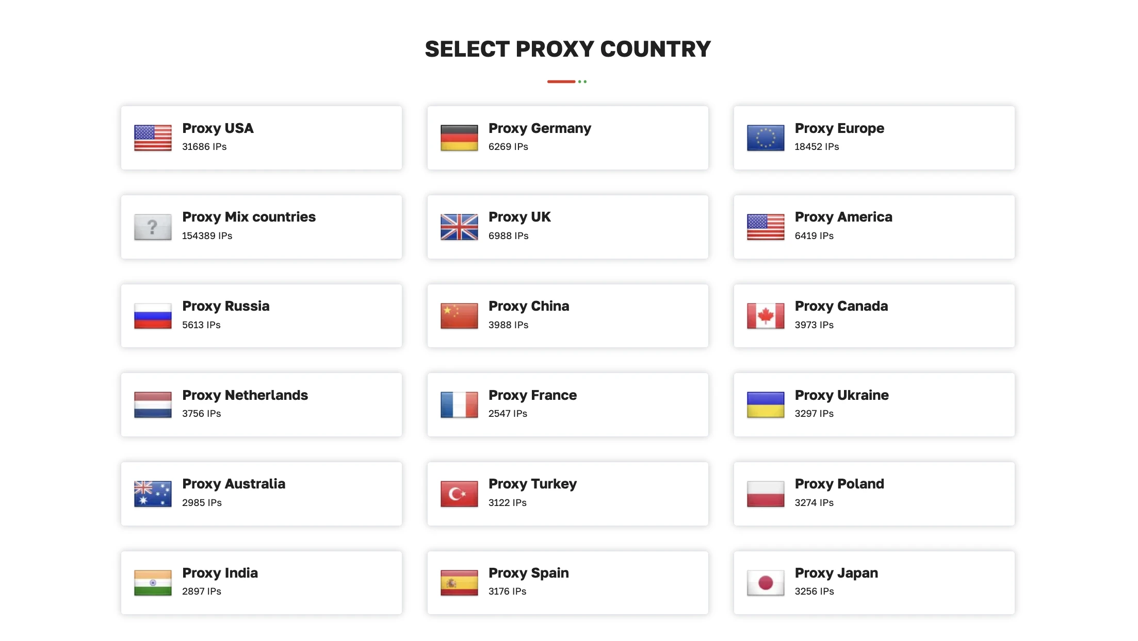Click the United Kingdom flag icon
This screenshot has height=641, width=1138.
459,227
